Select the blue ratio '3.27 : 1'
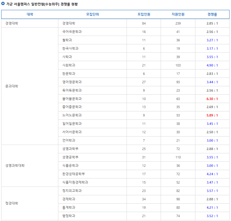231x221 pixels. point(212,40)
